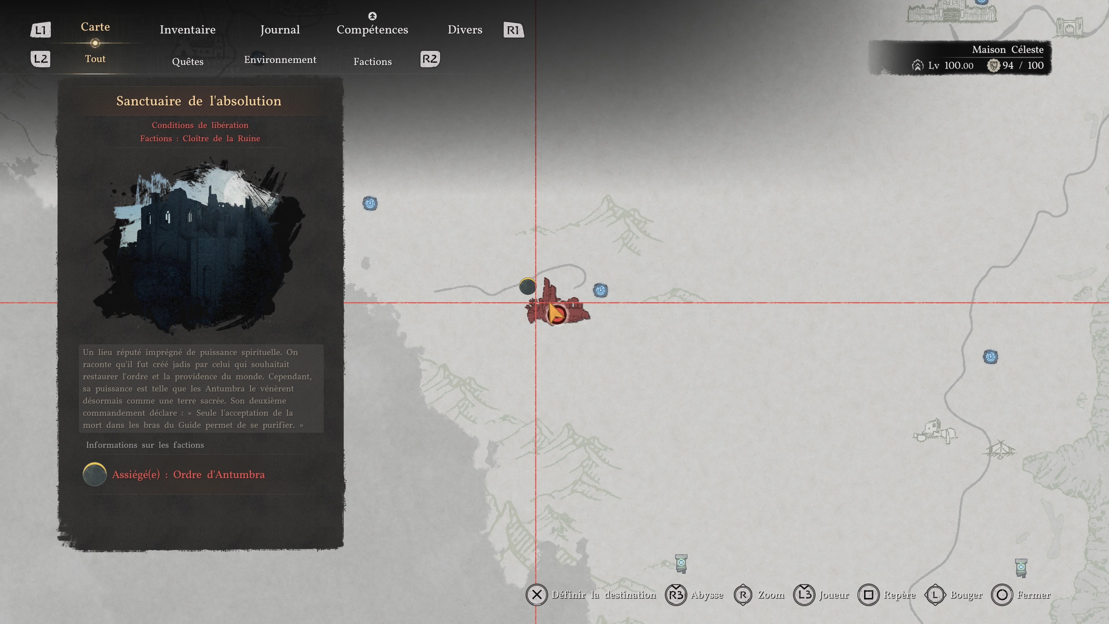Click the Sanctuaire de l'absolution artwork
This screenshot has width=1109, height=624.
(x=200, y=246)
